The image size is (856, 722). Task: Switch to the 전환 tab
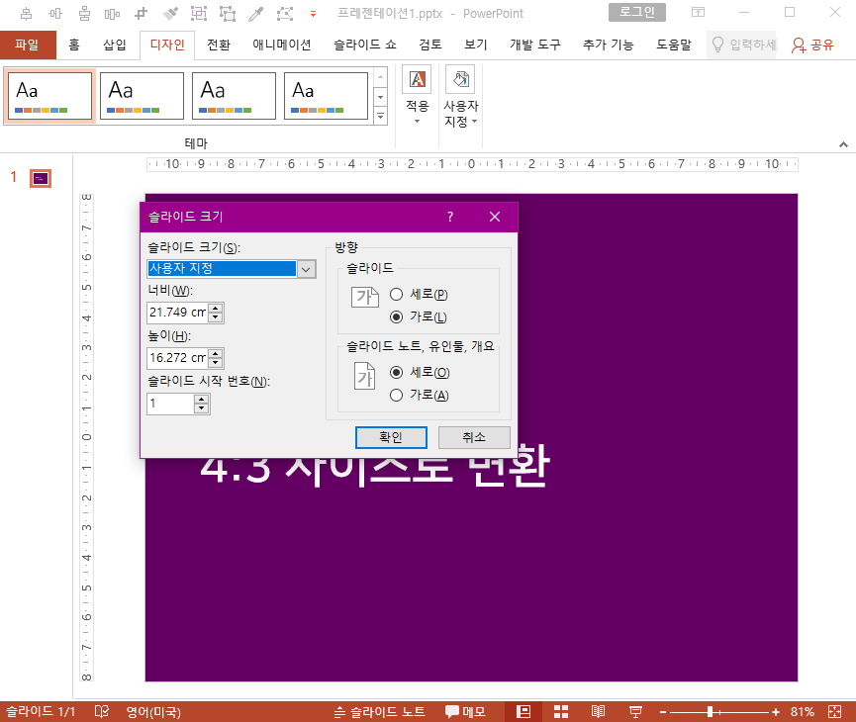[x=219, y=45]
